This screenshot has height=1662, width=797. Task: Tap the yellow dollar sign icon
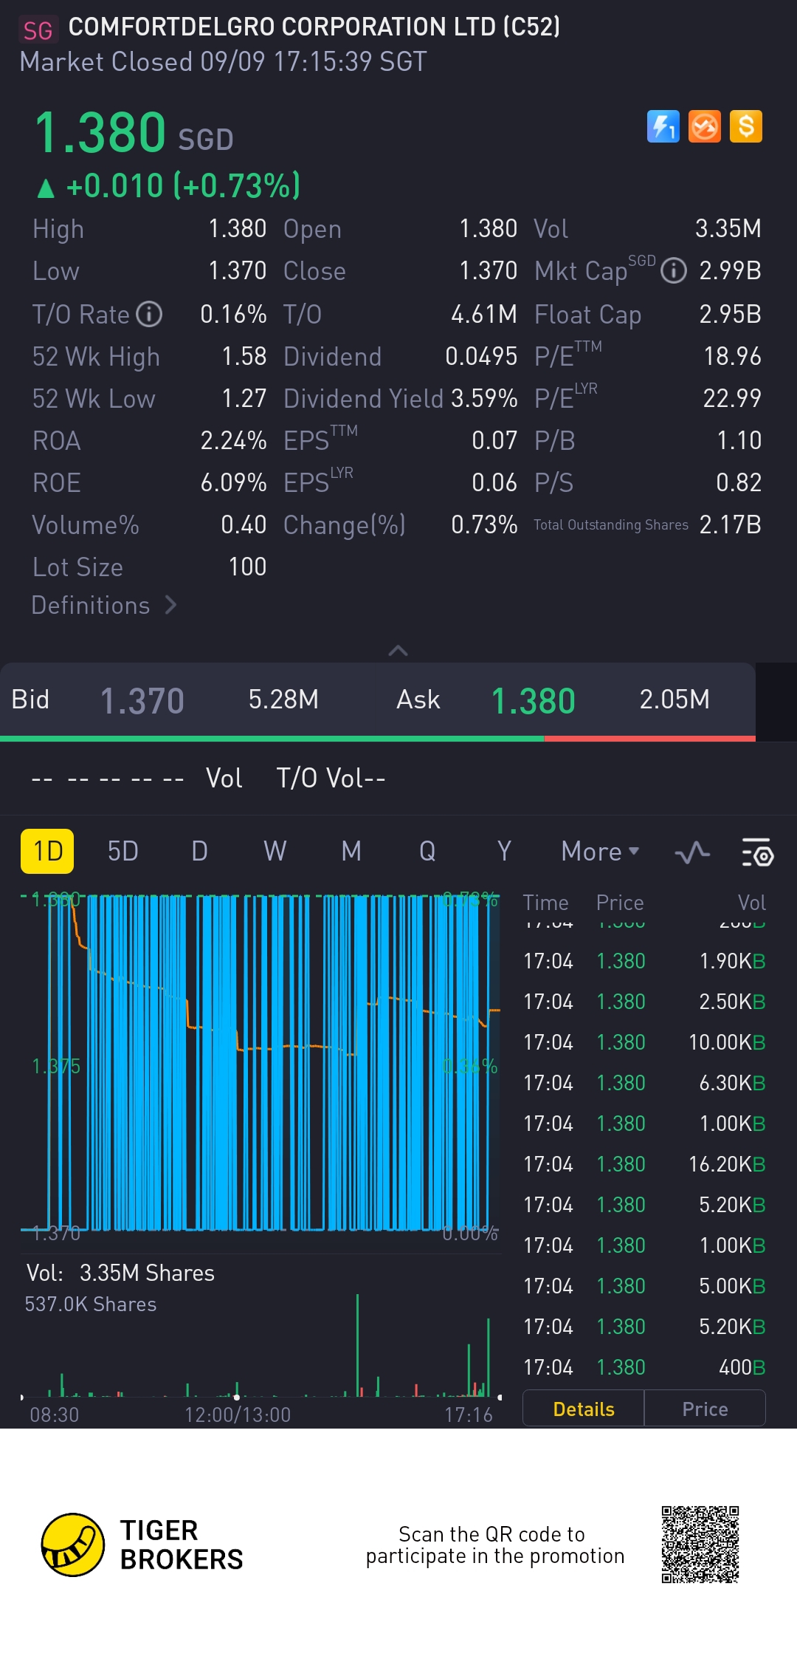(745, 126)
